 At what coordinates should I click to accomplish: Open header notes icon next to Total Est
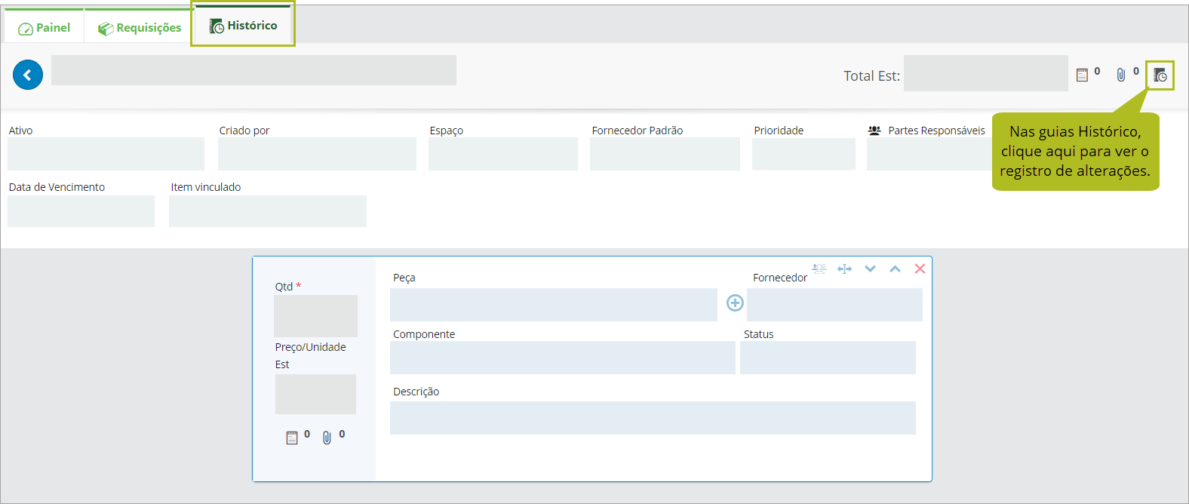[x=1082, y=75]
